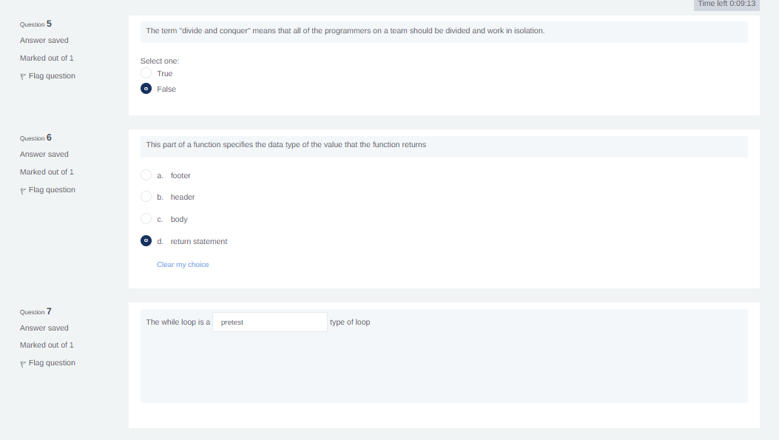779x440 pixels.
Task: Choose option b. header radio button
Action: pyautogui.click(x=146, y=197)
